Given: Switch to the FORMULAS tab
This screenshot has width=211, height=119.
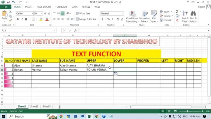Looking at the screenshot, I should [61, 7].
